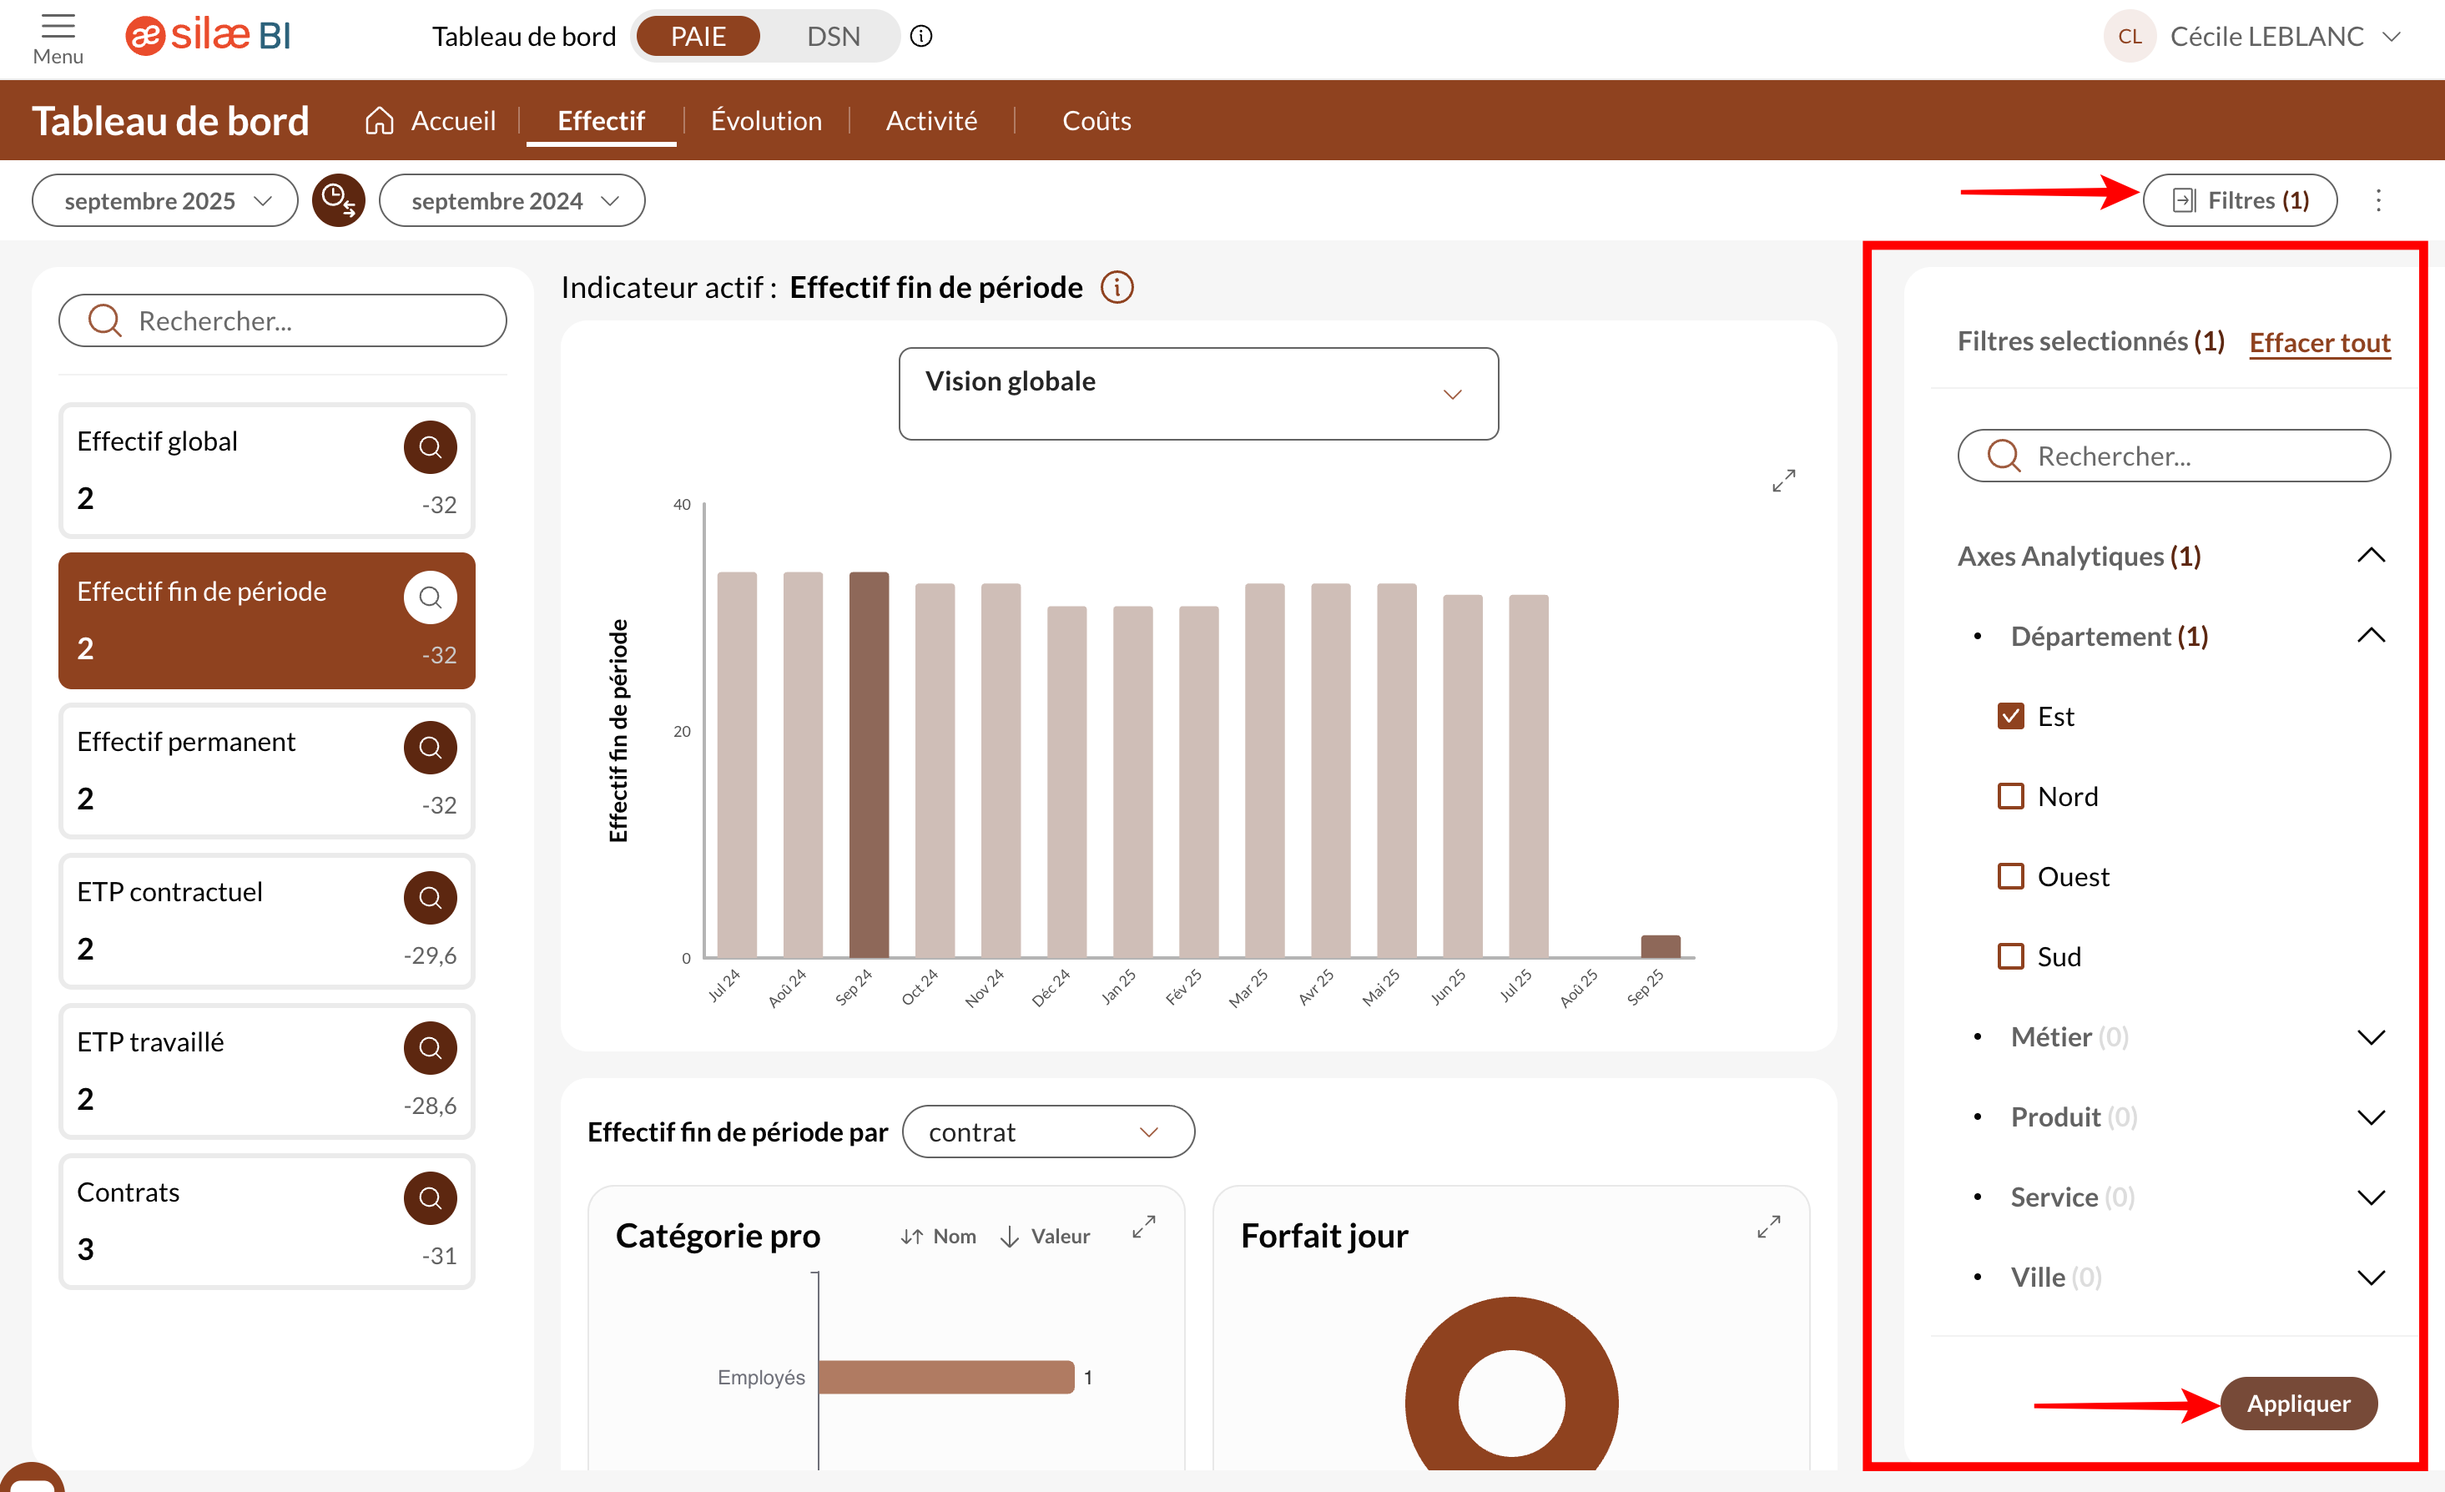This screenshot has height=1492, width=2445.
Task: Click magnifier icon on Contrats card
Action: (430, 1198)
